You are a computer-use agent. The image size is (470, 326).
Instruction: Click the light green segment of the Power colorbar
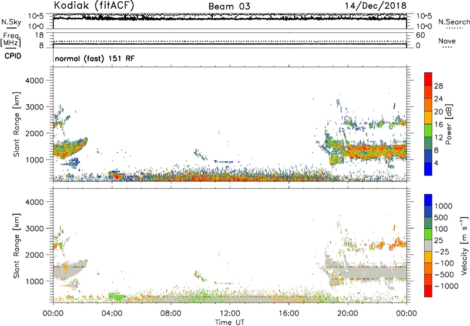coord(428,130)
